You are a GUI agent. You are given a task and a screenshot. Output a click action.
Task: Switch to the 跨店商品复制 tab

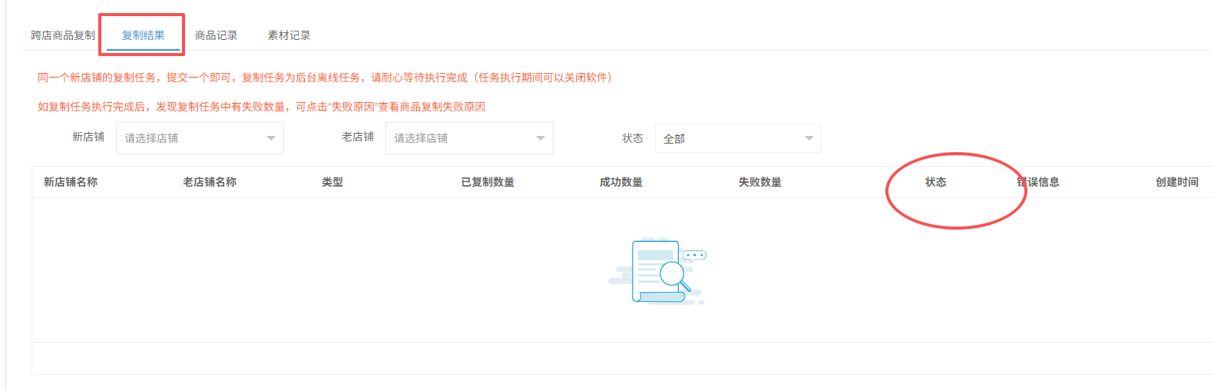[63, 35]
